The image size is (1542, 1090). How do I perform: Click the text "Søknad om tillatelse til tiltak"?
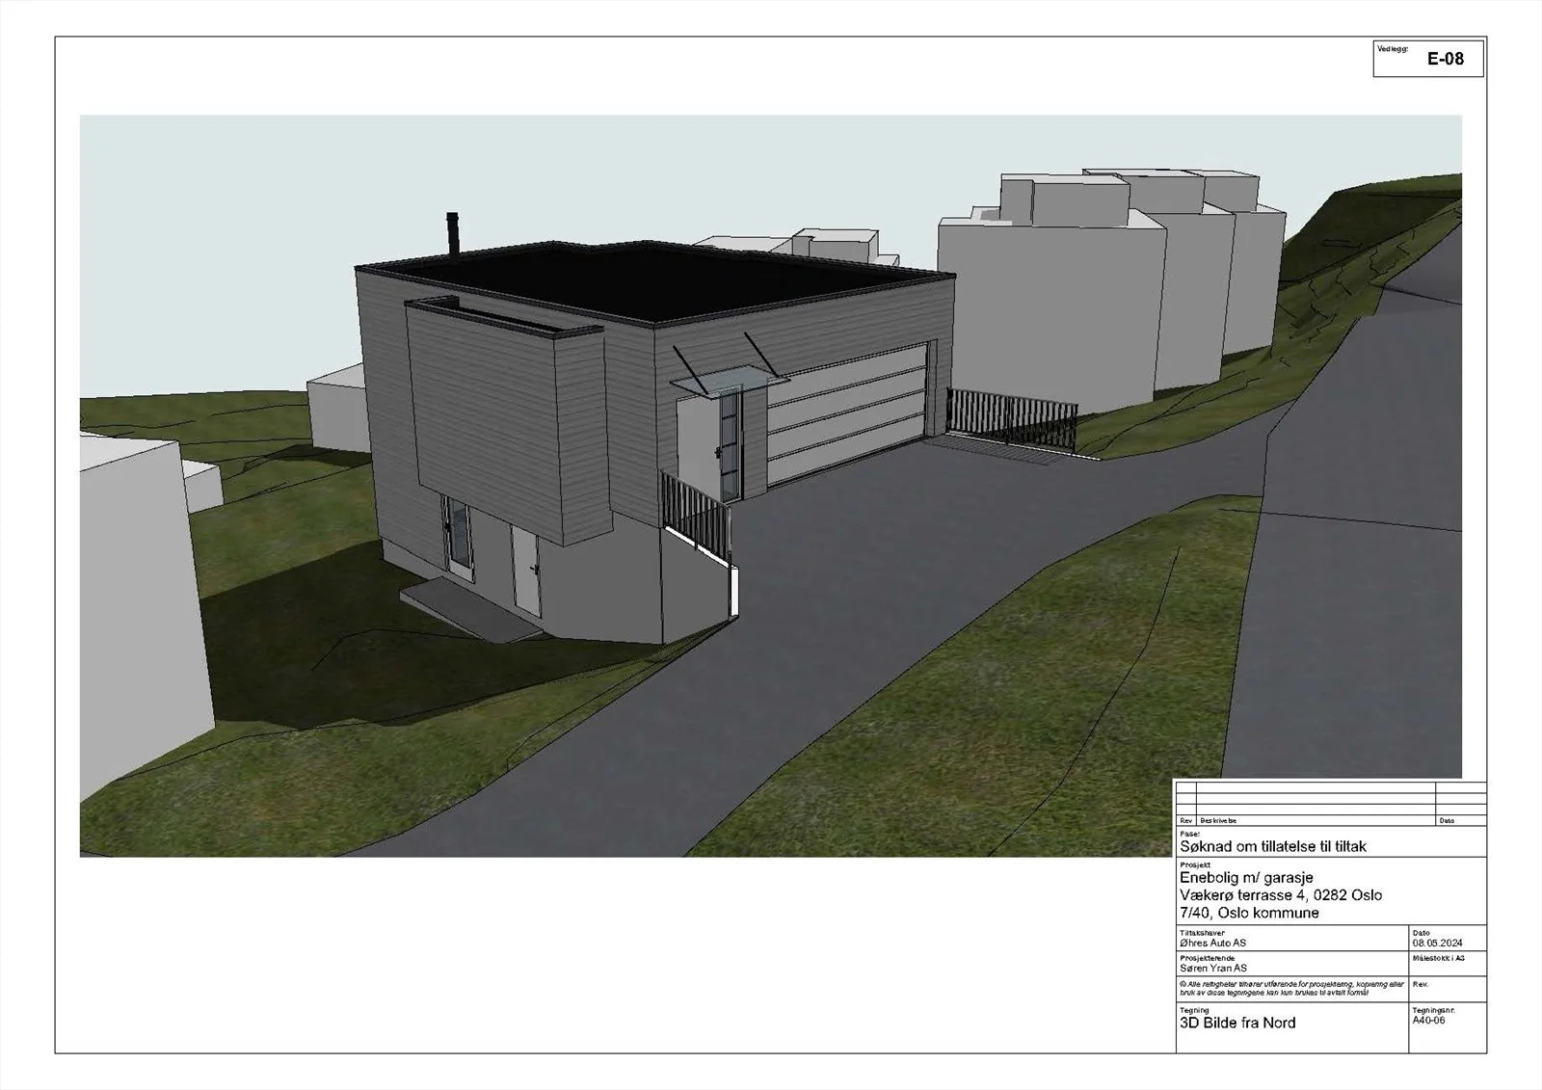point(1273,846)
